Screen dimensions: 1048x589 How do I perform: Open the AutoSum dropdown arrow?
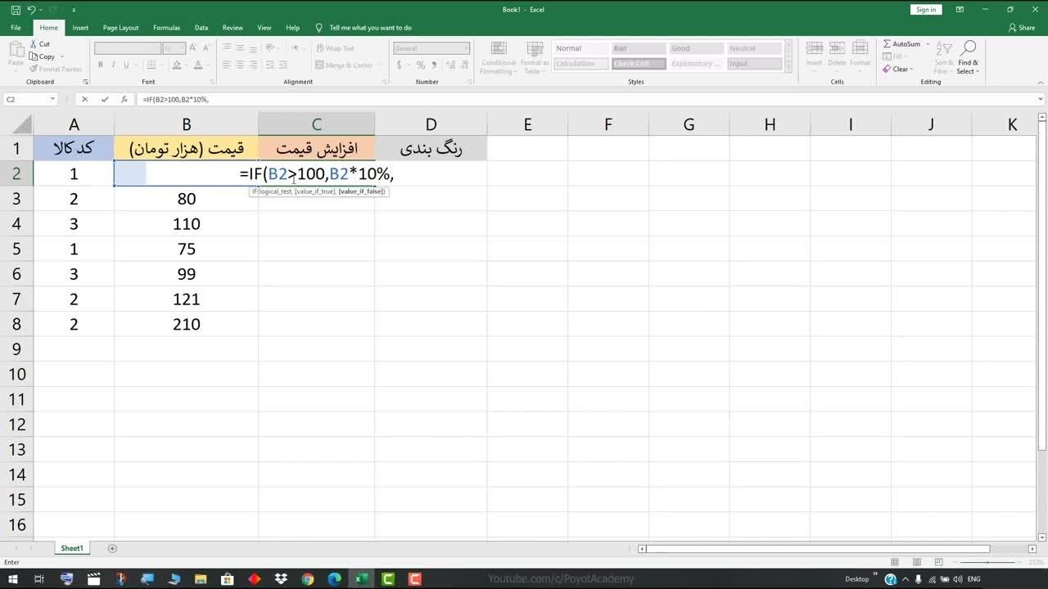(928, 44)
